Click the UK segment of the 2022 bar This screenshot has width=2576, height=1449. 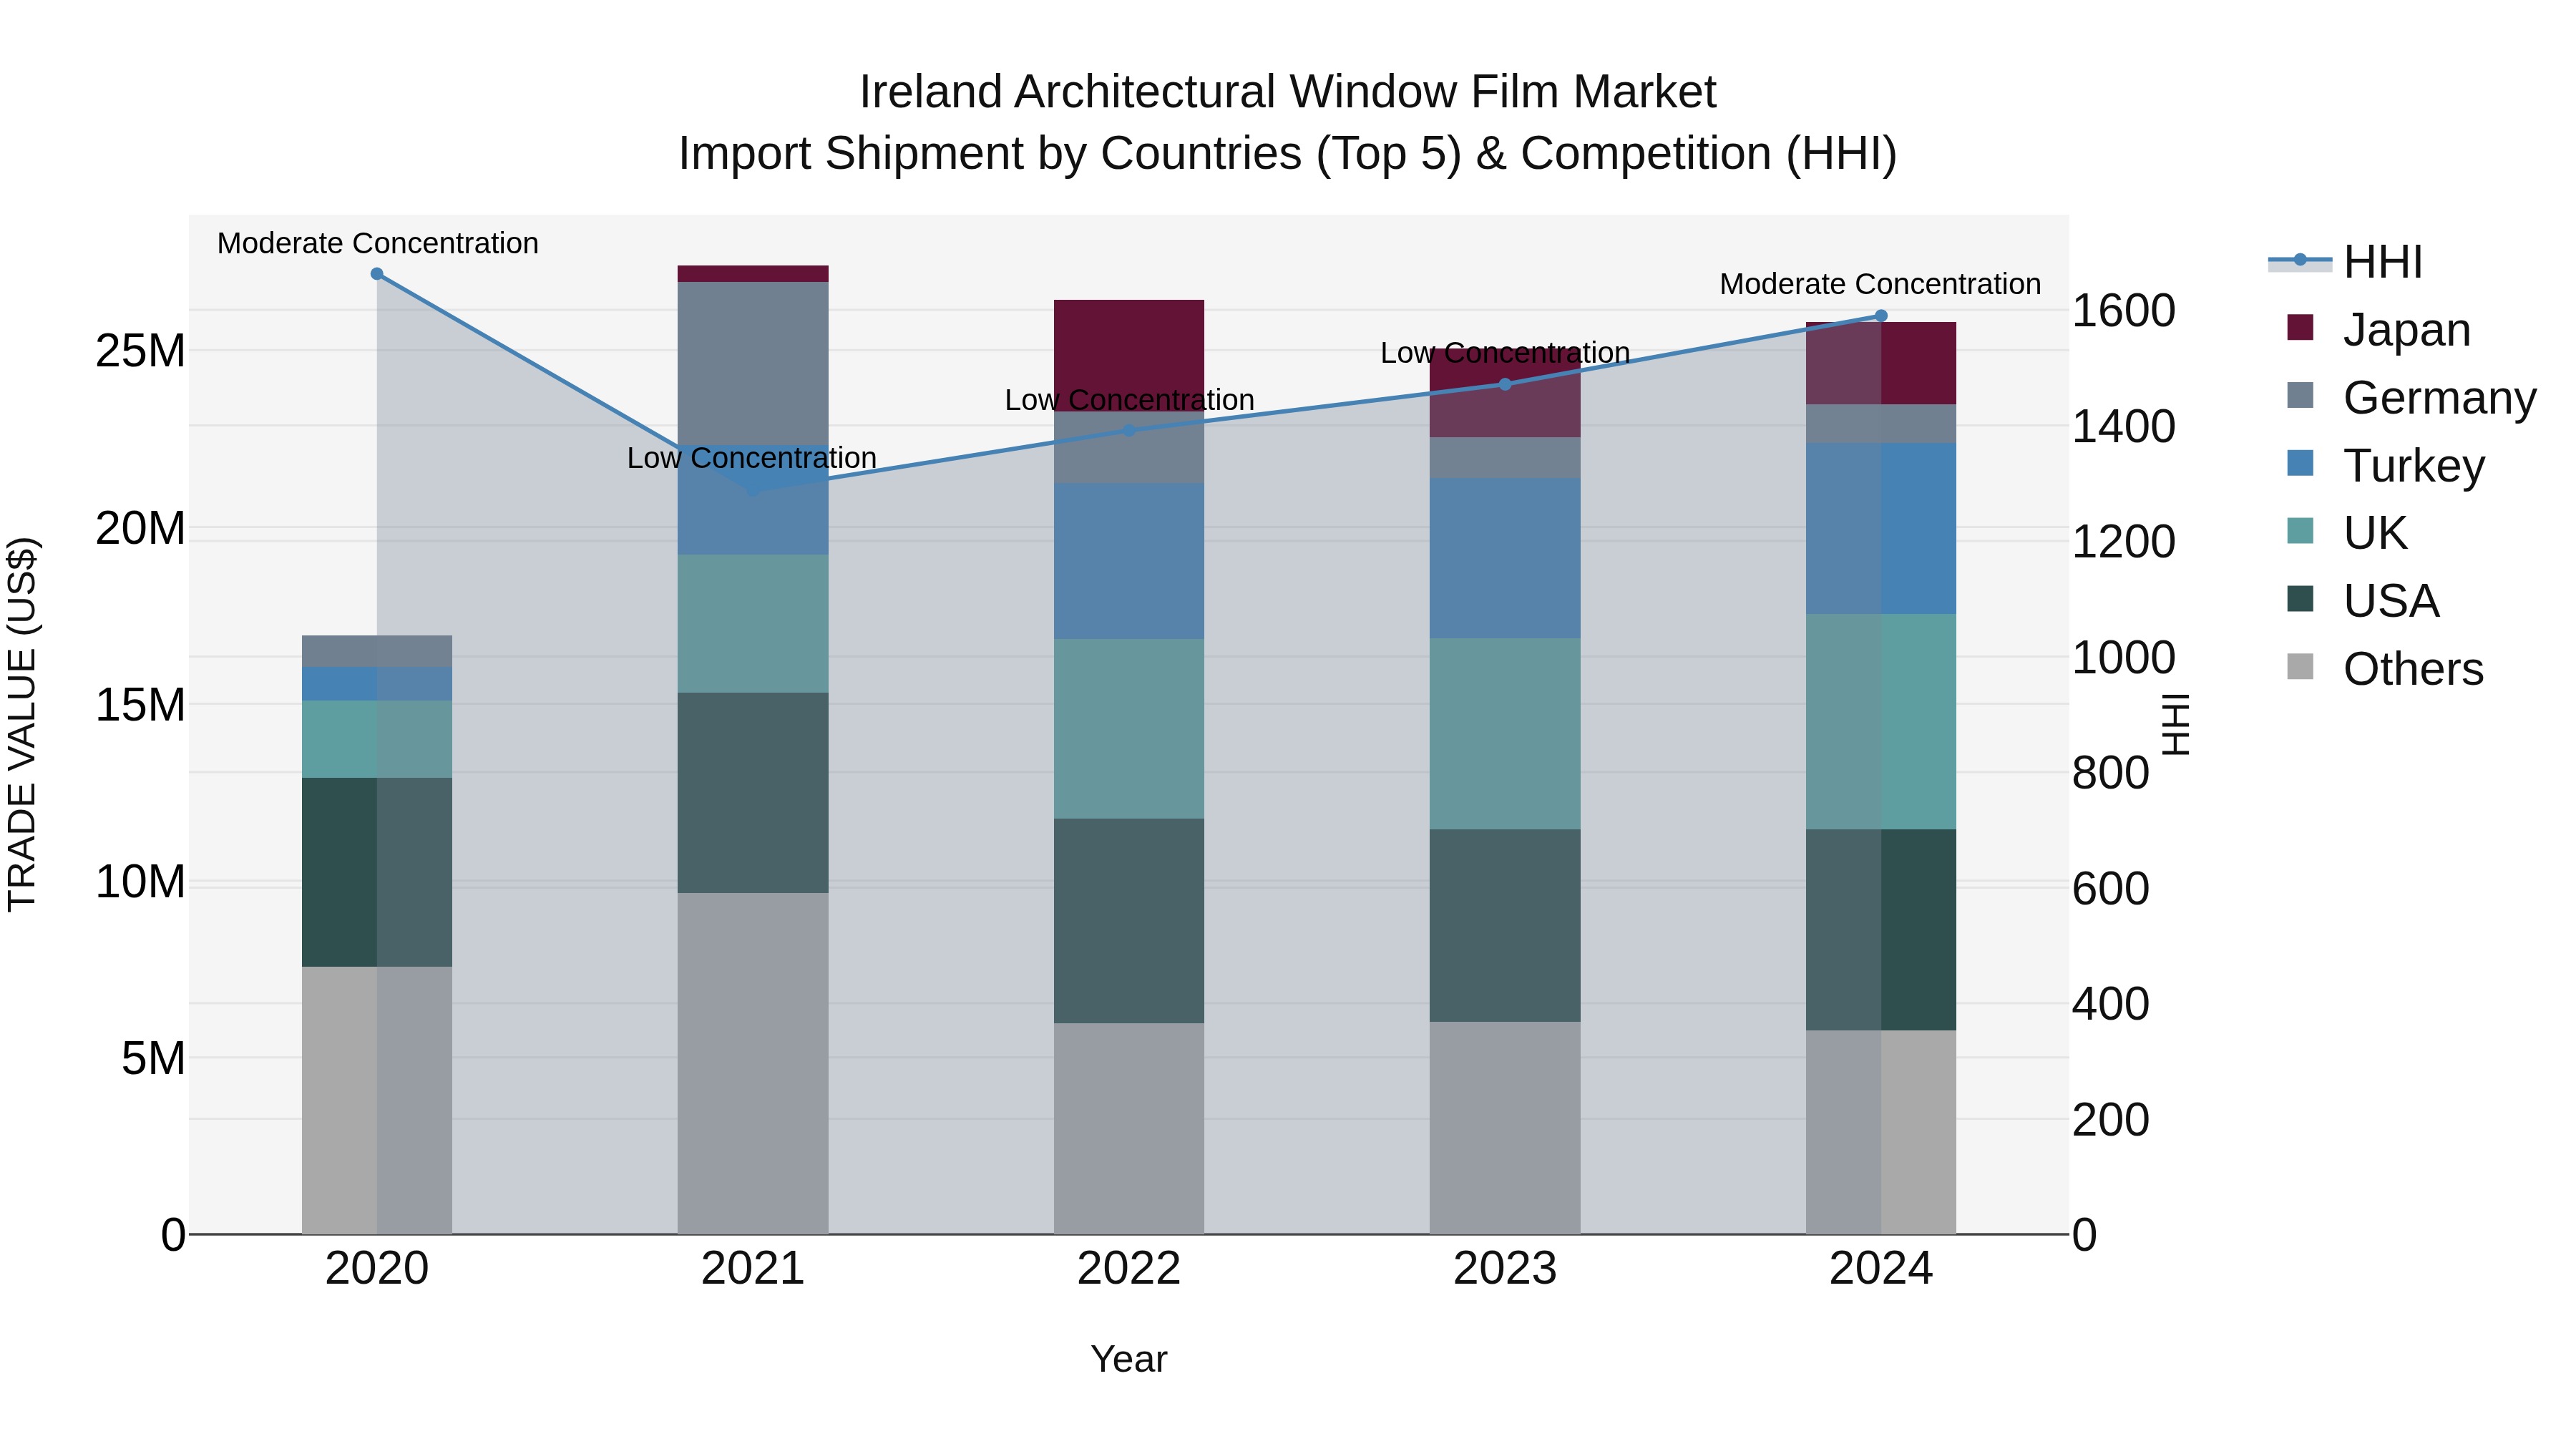click(1129, 729)
